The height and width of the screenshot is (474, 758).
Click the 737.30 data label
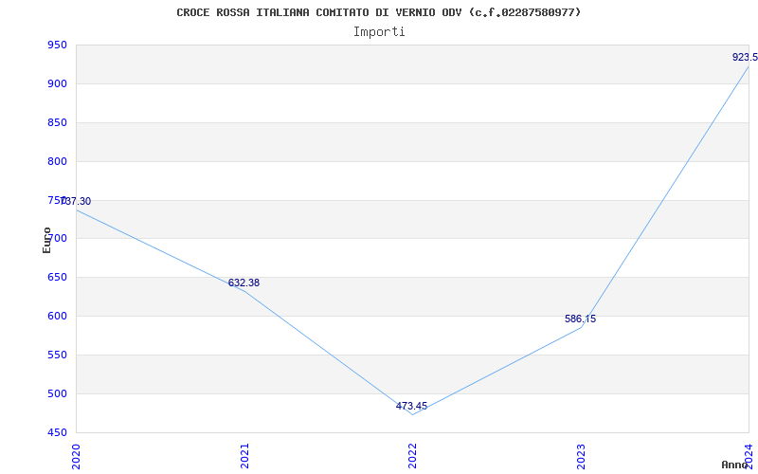point(76,201)
